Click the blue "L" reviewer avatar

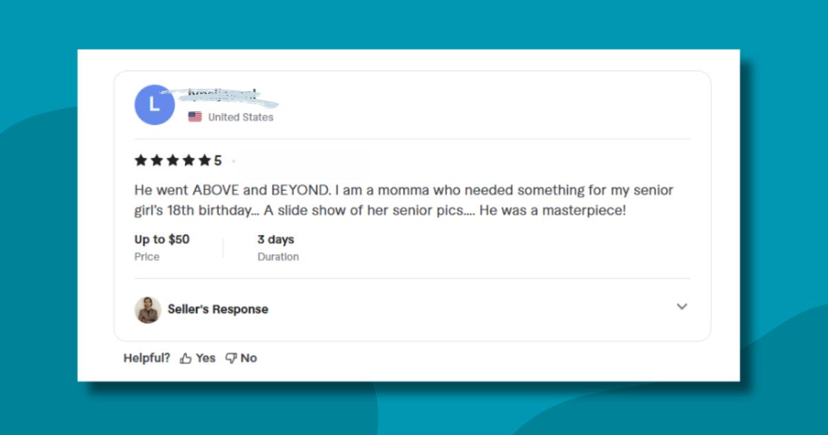click(x=155, y=105)
